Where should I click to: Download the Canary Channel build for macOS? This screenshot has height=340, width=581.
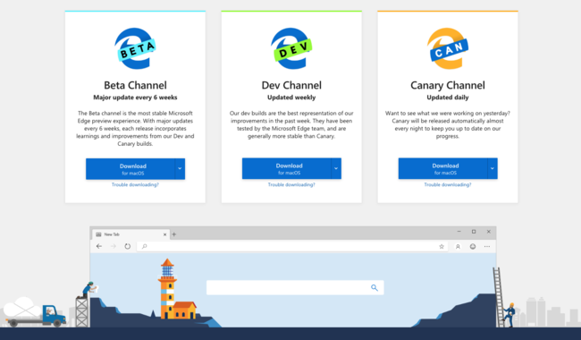point(442,169)
